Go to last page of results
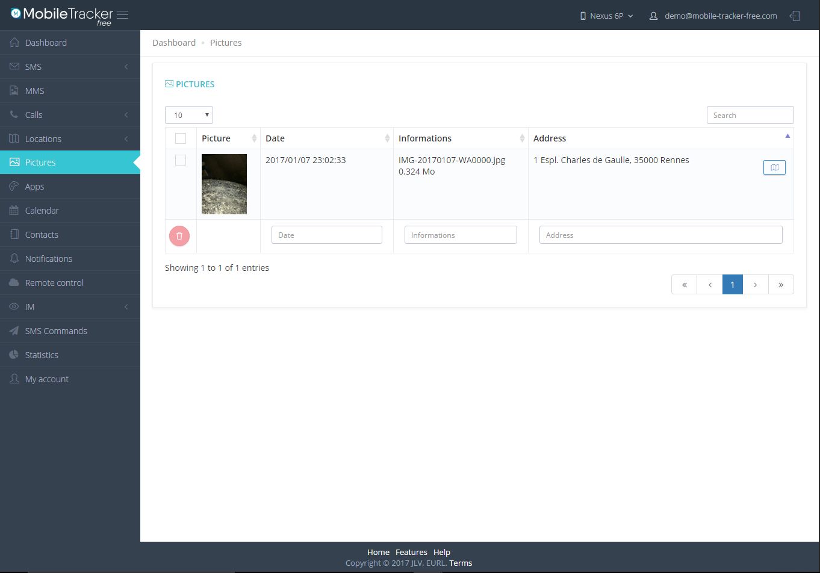Viewport: 820px width, 573px height. click(x=781, y=285)
